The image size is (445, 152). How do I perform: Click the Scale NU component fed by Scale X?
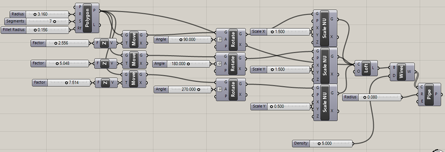pyautogui.click(x=325, y=28)
